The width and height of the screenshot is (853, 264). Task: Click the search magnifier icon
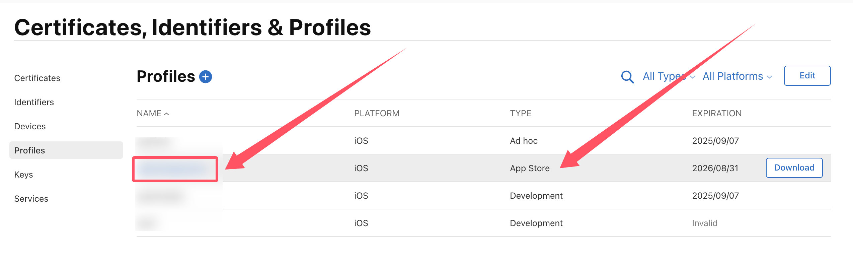click(627, 77)
